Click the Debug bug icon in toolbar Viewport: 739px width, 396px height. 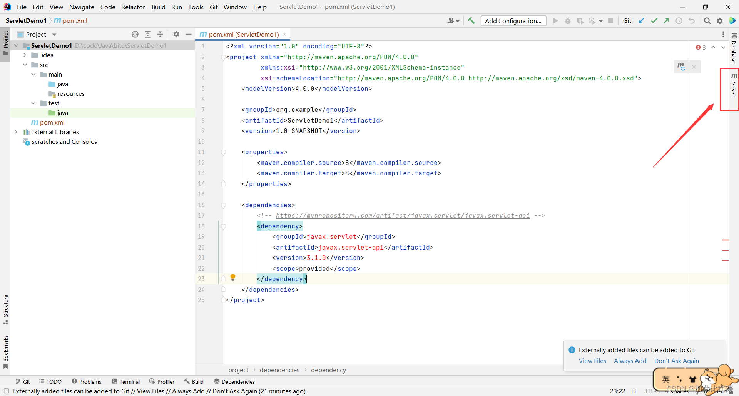pos(568,21)
